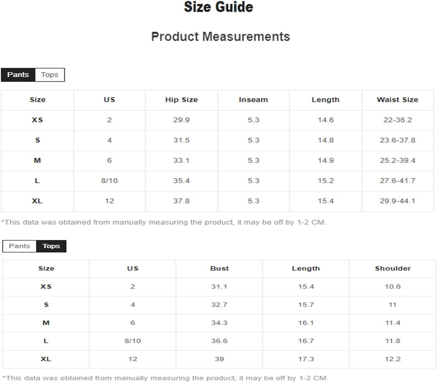This screenshot has width=437, height=382.
Task: Switch to Tops tab above pants table
Action: pos(50,75)
